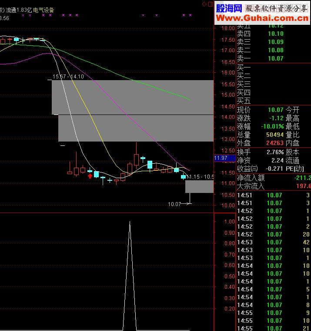
Task: Select the 14:55 trade with volume 9
Action: click(274, 313)
